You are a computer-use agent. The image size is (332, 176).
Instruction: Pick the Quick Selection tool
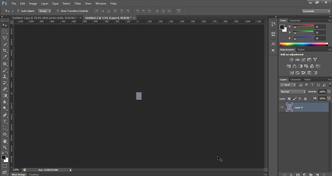pos(5,44)
